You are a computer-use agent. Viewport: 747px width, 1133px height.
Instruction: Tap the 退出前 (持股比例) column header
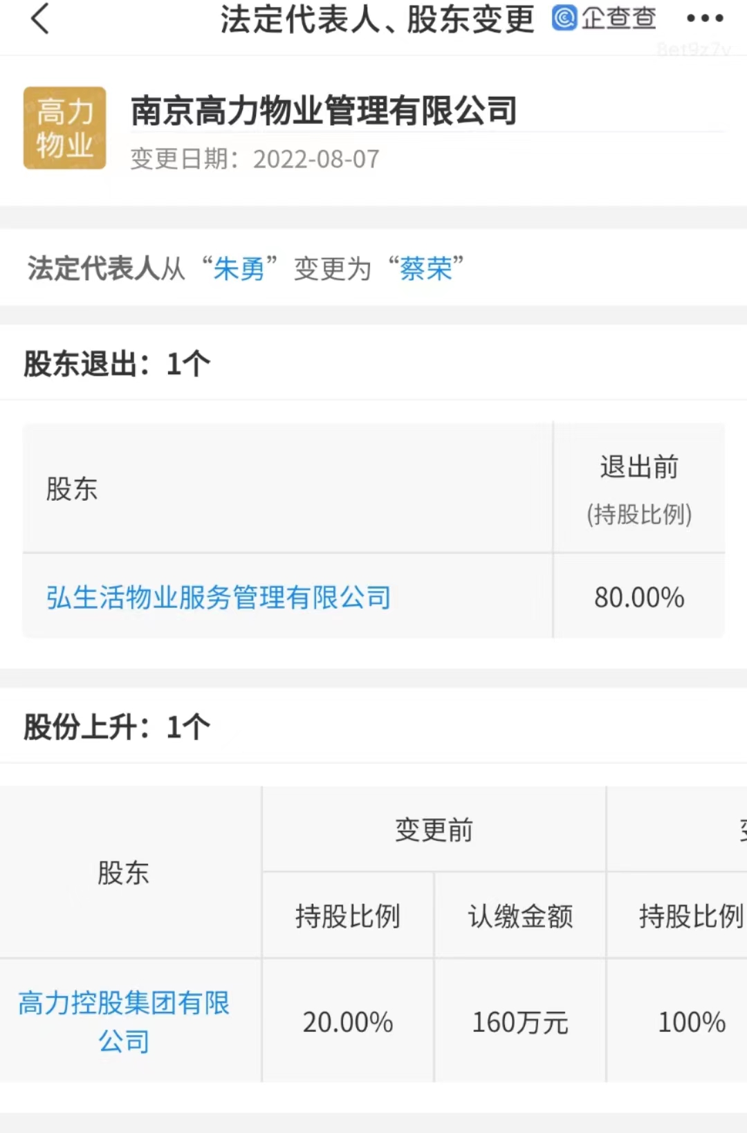(x=639, y=489)
